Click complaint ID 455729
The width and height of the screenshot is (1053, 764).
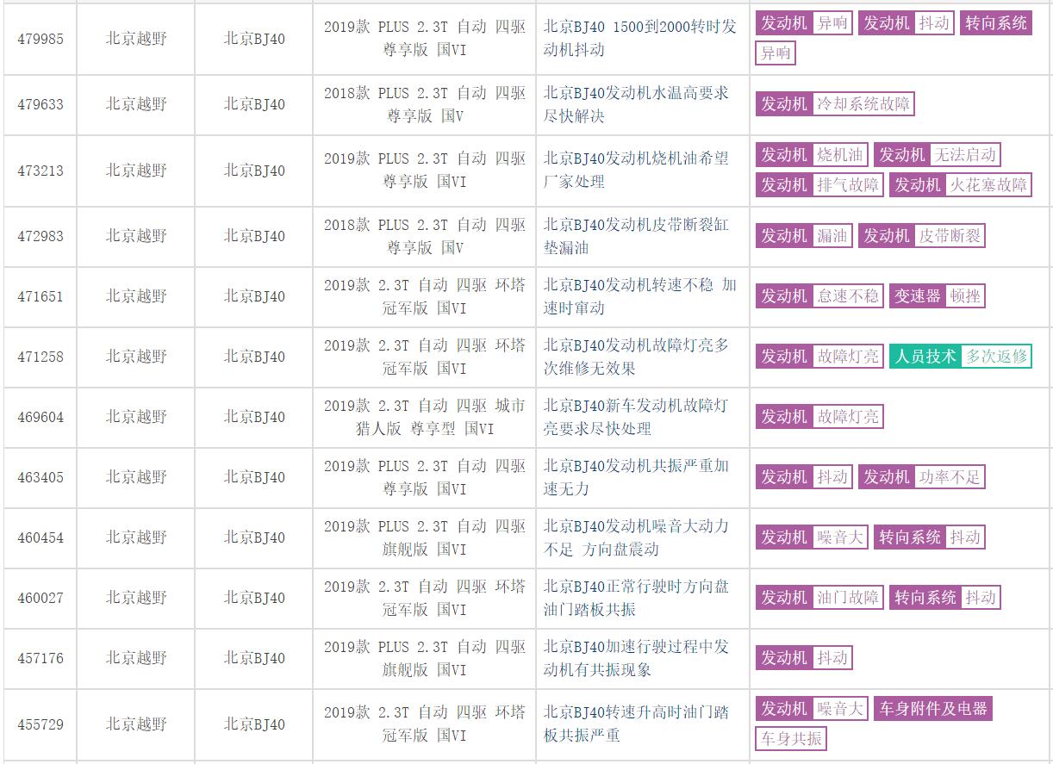[40, 724]
